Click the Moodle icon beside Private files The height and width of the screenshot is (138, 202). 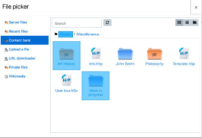pos(6,68)
